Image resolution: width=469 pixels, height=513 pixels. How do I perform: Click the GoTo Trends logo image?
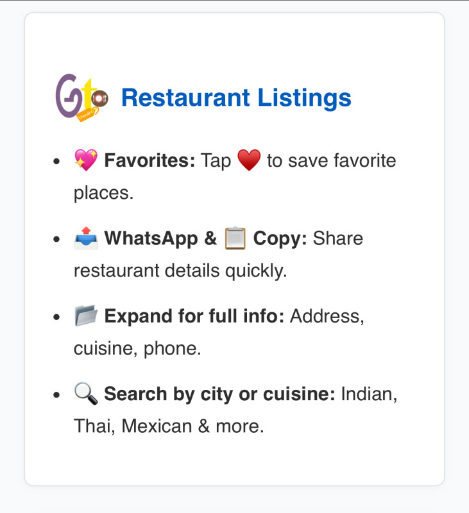point(82,97)
